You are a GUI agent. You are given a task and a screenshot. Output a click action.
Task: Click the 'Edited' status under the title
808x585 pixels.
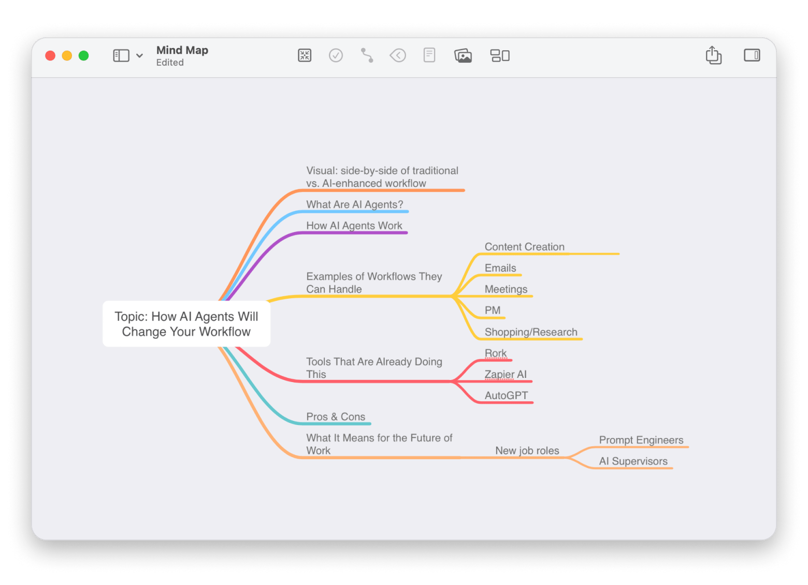click(170, 63)
